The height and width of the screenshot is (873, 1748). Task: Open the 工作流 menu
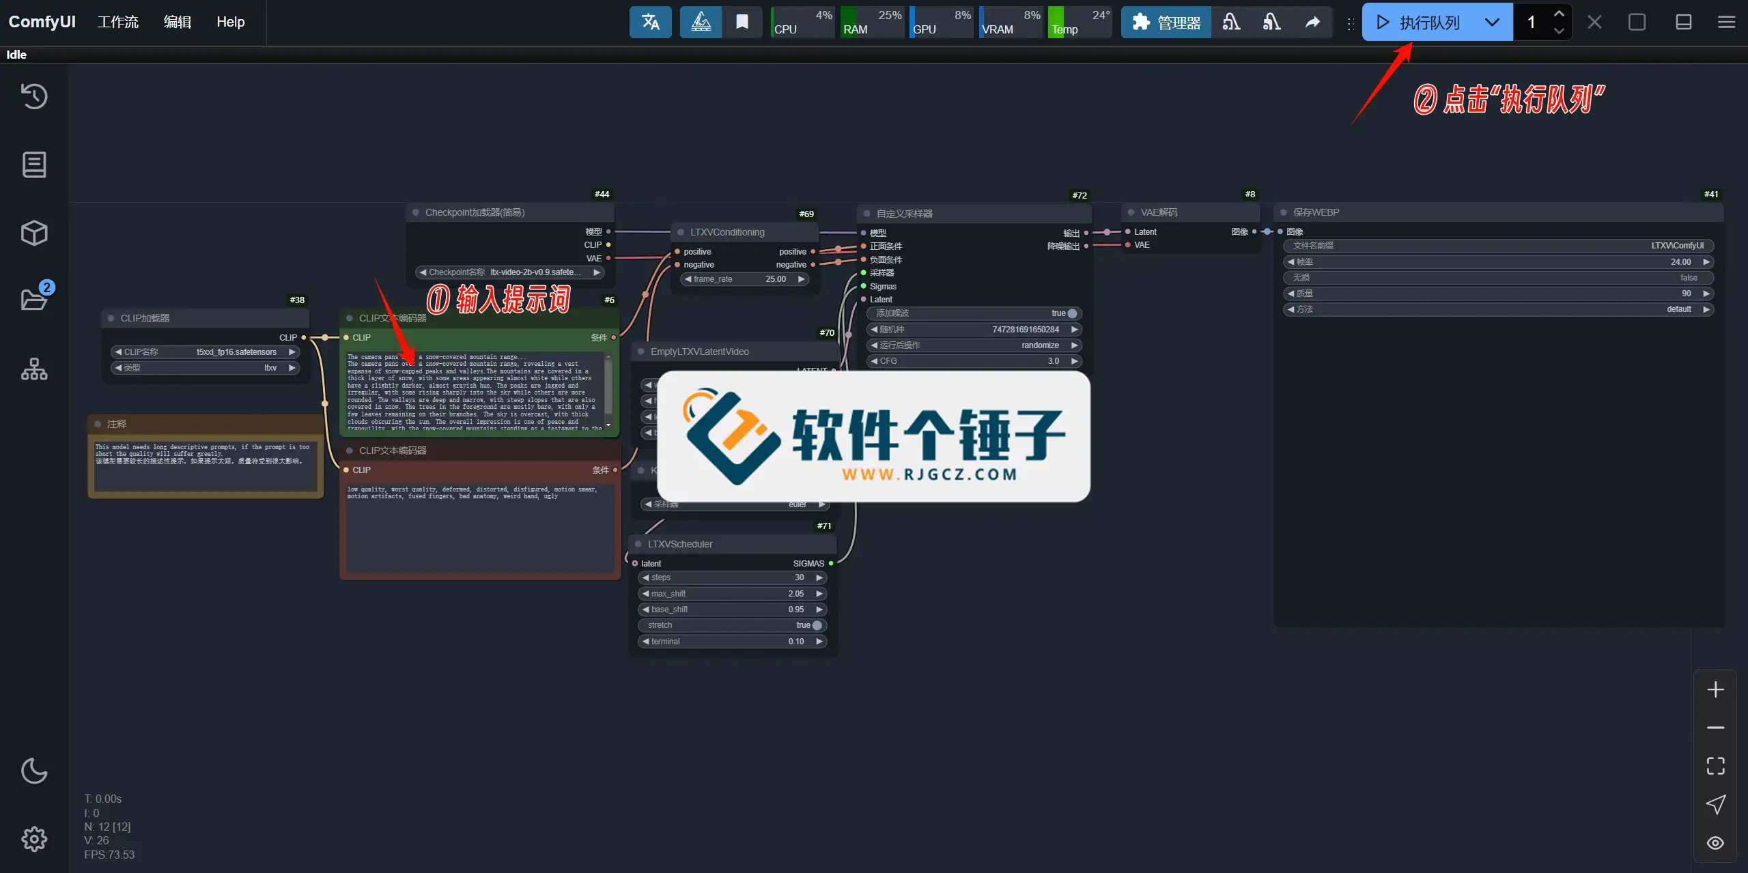click(117, 21)
